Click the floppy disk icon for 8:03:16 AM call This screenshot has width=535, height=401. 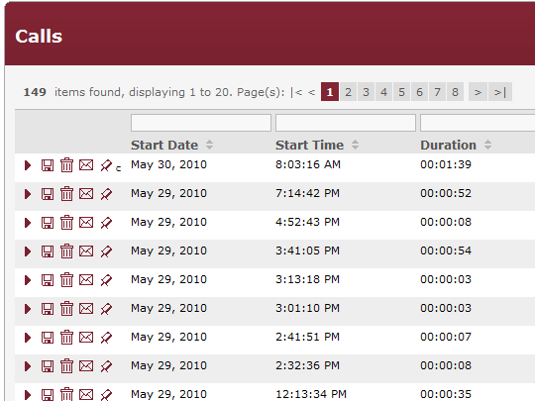tap(48, 165)
